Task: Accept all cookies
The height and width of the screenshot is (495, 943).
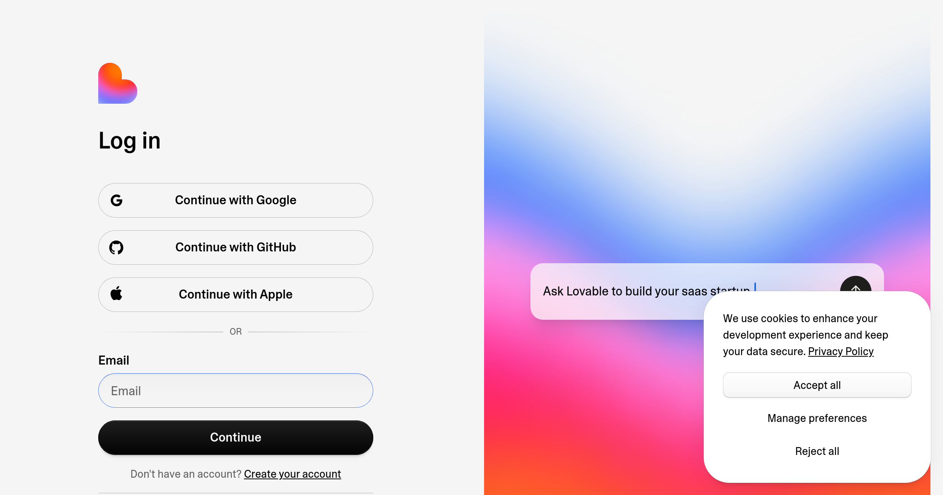Action: [817, 385]
